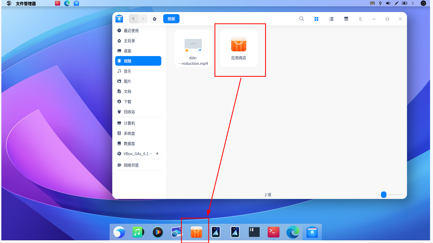Click the power button in top panel
The width and height of the screenshot is (433, 243).
(x=423, y=3)
